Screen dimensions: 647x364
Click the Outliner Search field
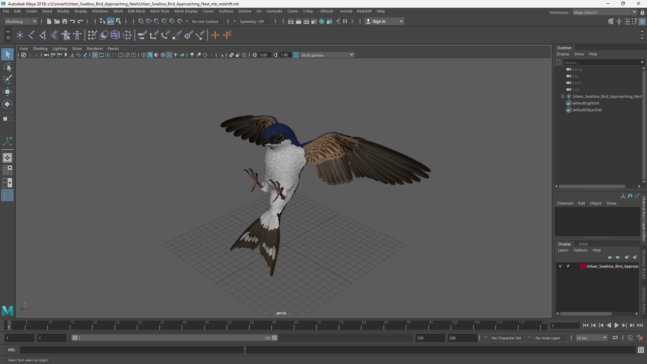click(602, 62)
